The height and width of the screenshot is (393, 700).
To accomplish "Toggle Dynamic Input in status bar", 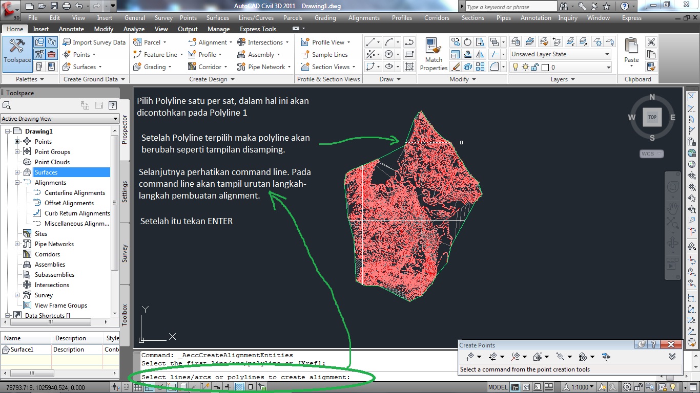I will click(217, 387).
